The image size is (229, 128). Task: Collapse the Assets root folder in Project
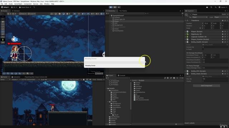(106, 89)
